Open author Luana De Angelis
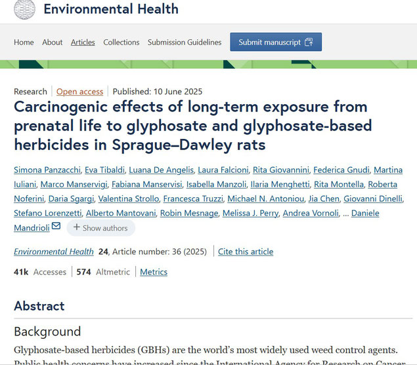Image resolution: width=417 pixels, height=365 pixels. click(161, 170)
